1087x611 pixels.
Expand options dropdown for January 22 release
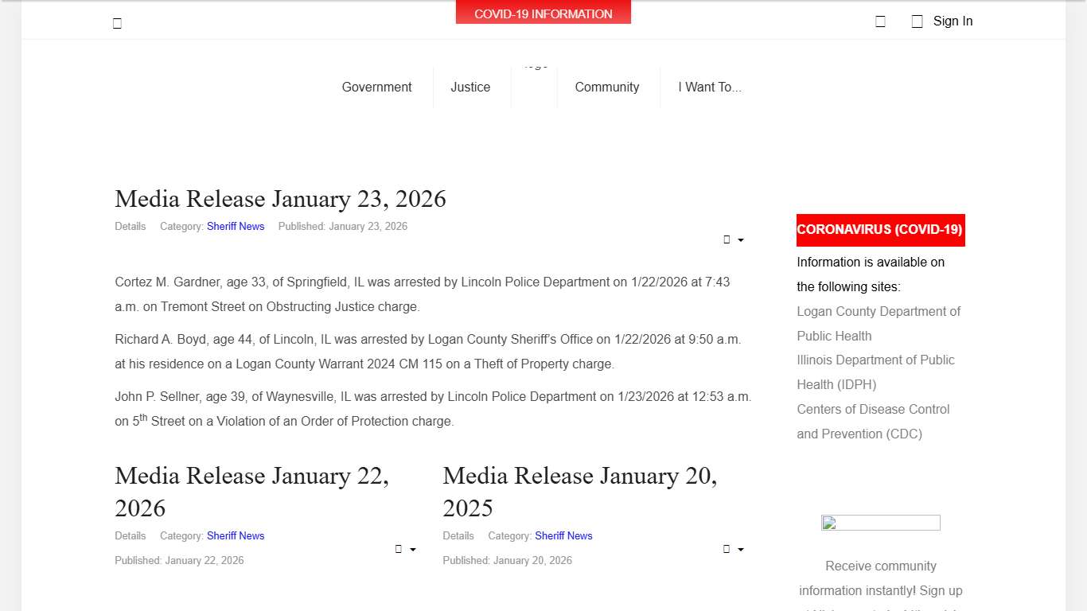pyautogui.click(x=405, y=549)
